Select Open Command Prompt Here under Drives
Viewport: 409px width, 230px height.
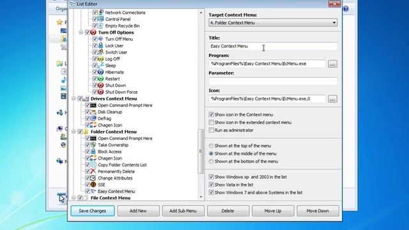click(125, 105)
